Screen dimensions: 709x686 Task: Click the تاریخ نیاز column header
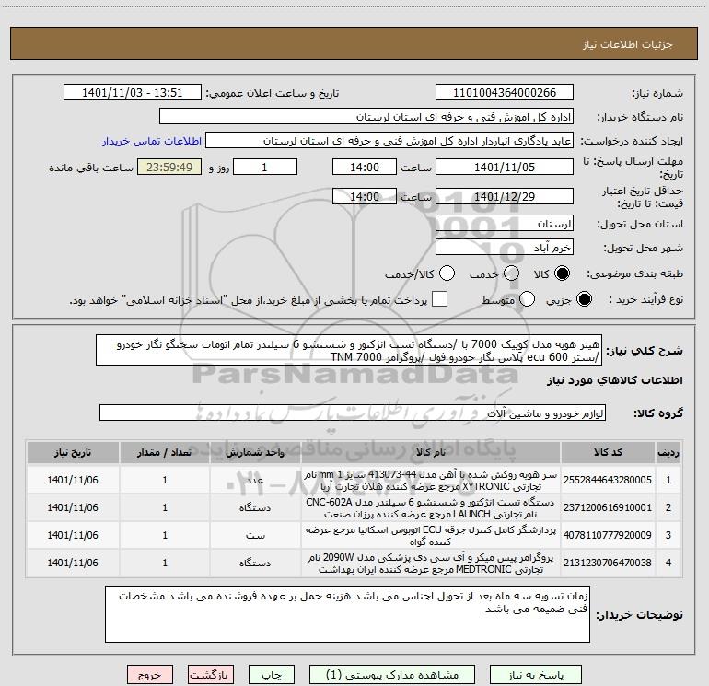pyautogui.click(x=73, y=452)
